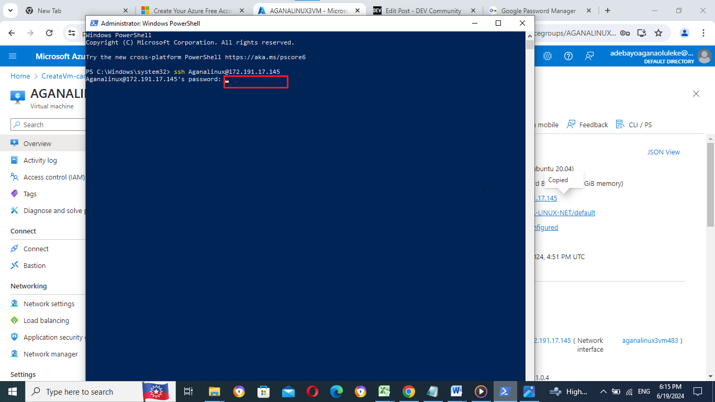
Task: Click the PowerShell password prompt cursor
Action: (x=227, y=81)
